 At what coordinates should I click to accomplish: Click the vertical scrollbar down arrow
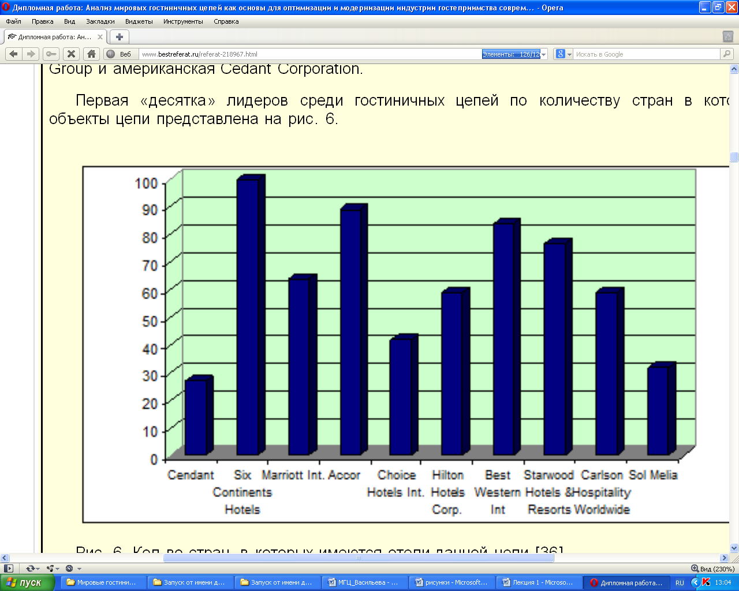tap(734, 548)
